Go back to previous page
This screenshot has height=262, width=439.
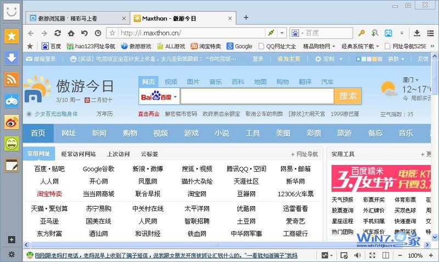31,33
